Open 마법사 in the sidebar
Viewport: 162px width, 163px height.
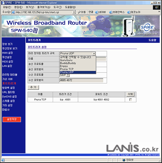[x=6, y=110]
